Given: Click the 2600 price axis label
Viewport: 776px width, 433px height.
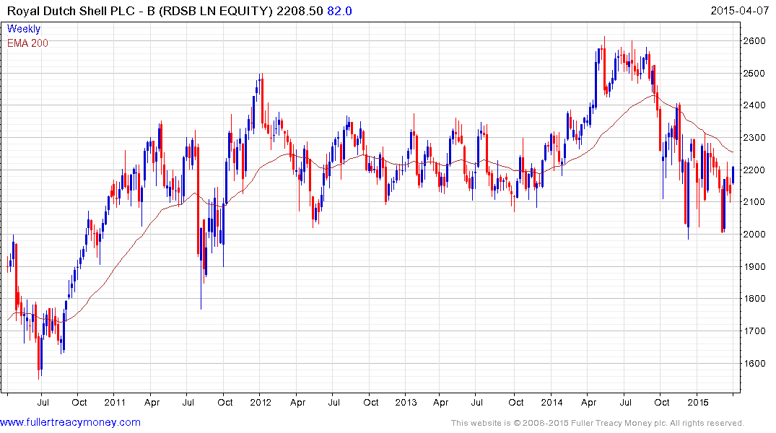Looking at the screenshot, I should (754, 41).
